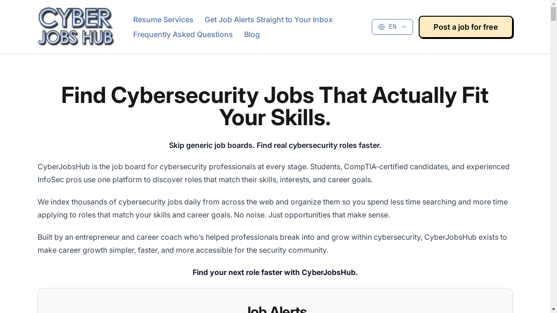Click the scrollbar down arrow

tap(553, 309)
